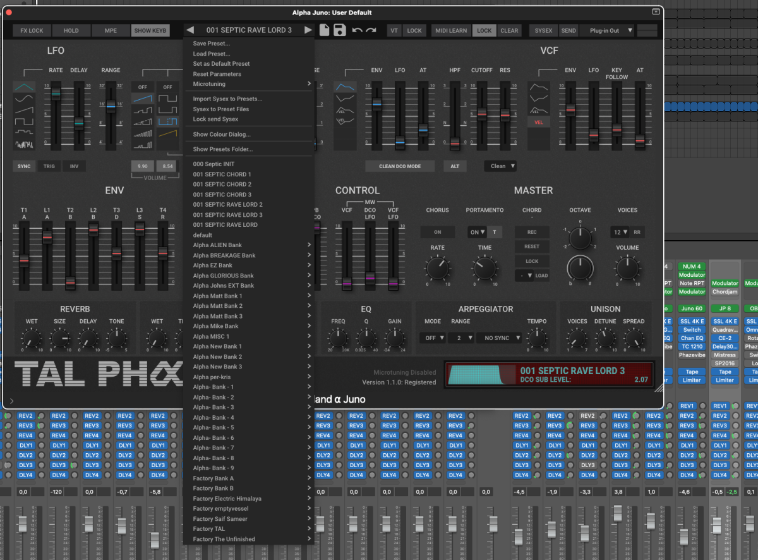The image size is (758, 560).
Task: Click the new preset page icon
Action: click(x=325, y=30)
